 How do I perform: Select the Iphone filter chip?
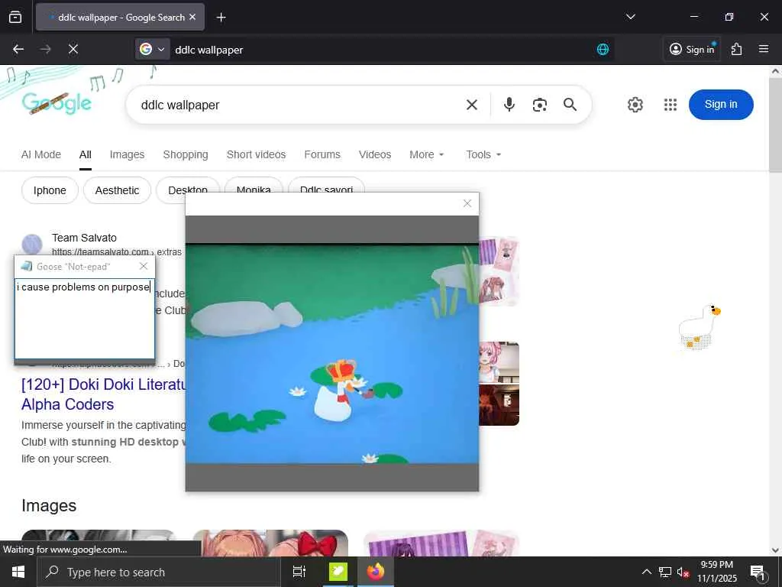50,190
